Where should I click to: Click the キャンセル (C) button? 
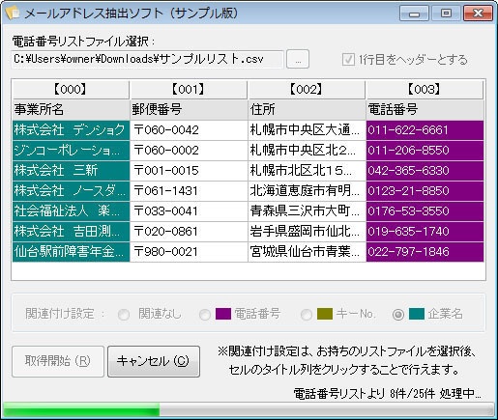(154, 361)
